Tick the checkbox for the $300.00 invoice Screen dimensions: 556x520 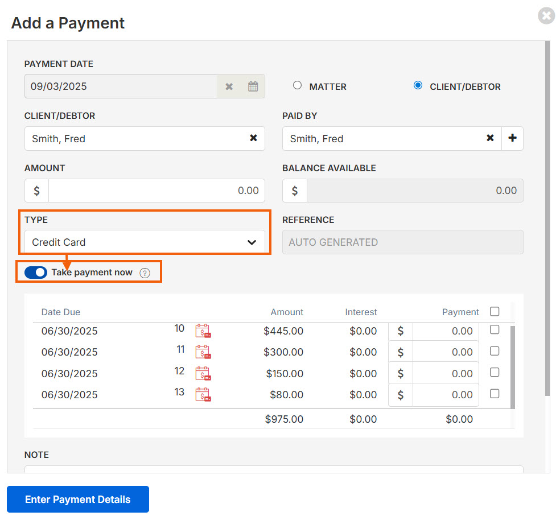point(495,351)
